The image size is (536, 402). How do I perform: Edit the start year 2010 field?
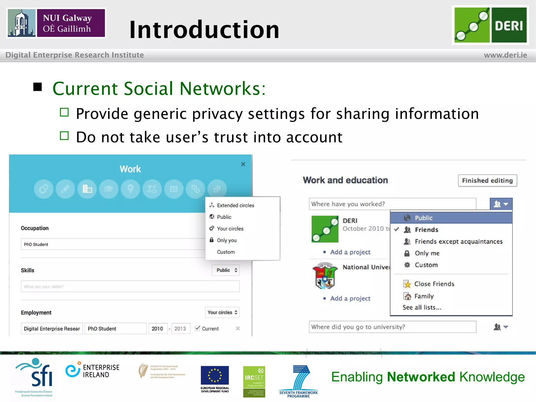(158, 329)
